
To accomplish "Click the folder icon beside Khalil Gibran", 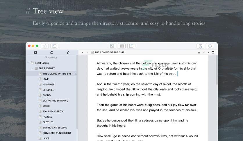I will click(32, 63).
